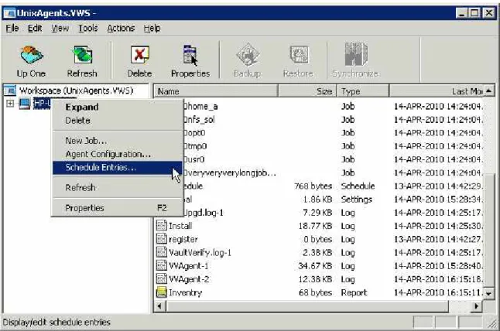Viewport: 500px width, 331px height.
Task: Choose Refresh in the context menu
Action: (117, 188)
